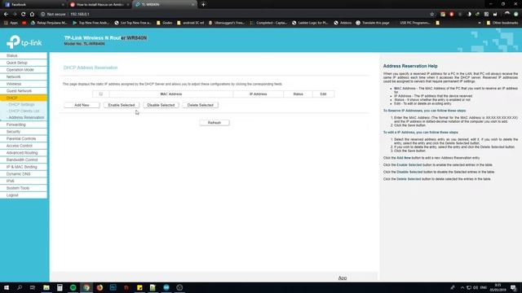The width and height of the screenshot is (522, 293).
Task: Open Address Reservation submenu
Action: coord(25,117)
